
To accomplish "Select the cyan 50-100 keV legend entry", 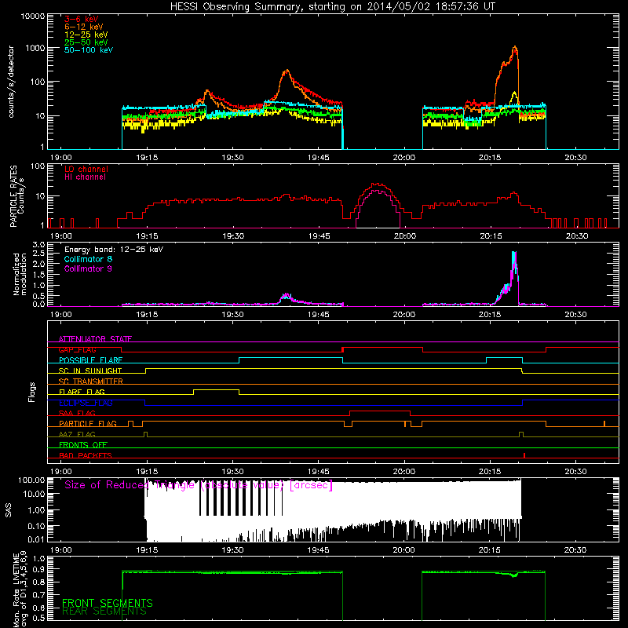I will coord(89,50).
